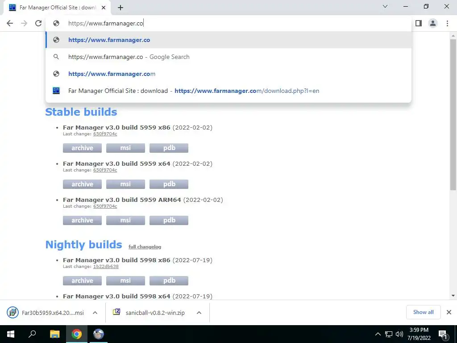Expand options for Far30b5959 msi download
Screen dimensions: 457x343
(x=95, y=313)
